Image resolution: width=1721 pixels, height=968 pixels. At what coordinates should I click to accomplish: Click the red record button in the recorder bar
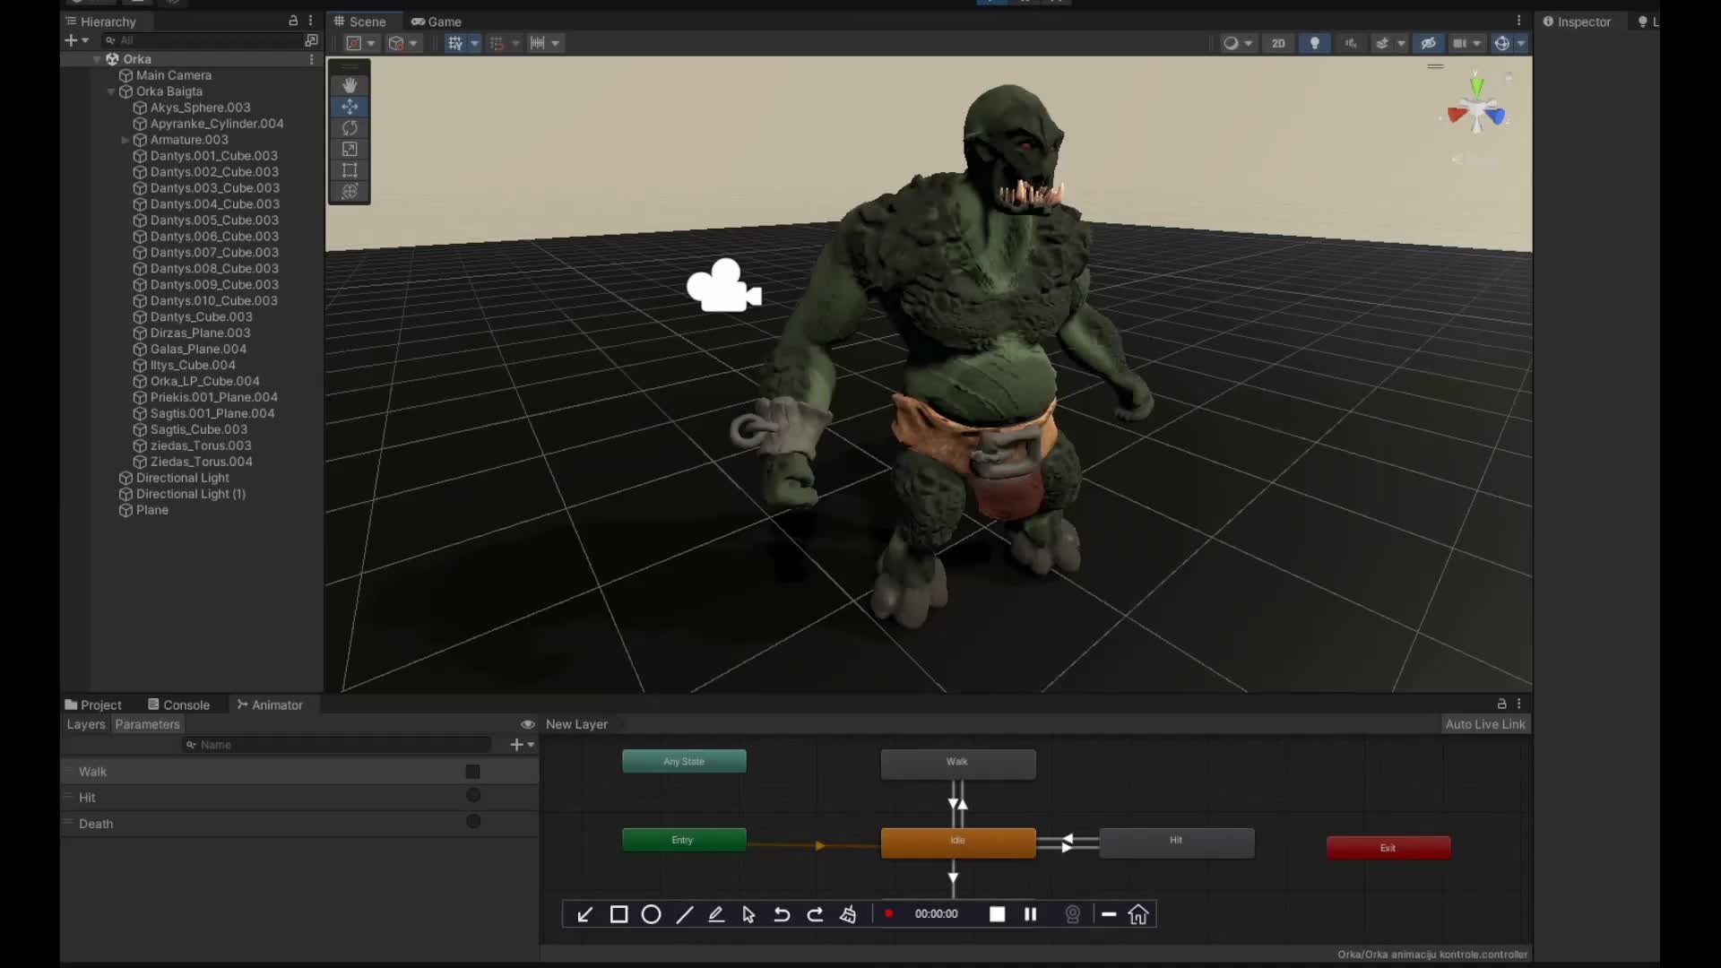[888, 914]
